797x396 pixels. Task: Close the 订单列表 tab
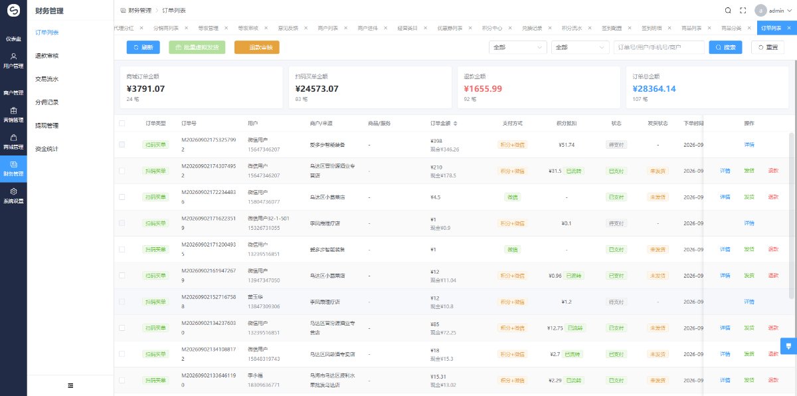click(x=788, y=29)
